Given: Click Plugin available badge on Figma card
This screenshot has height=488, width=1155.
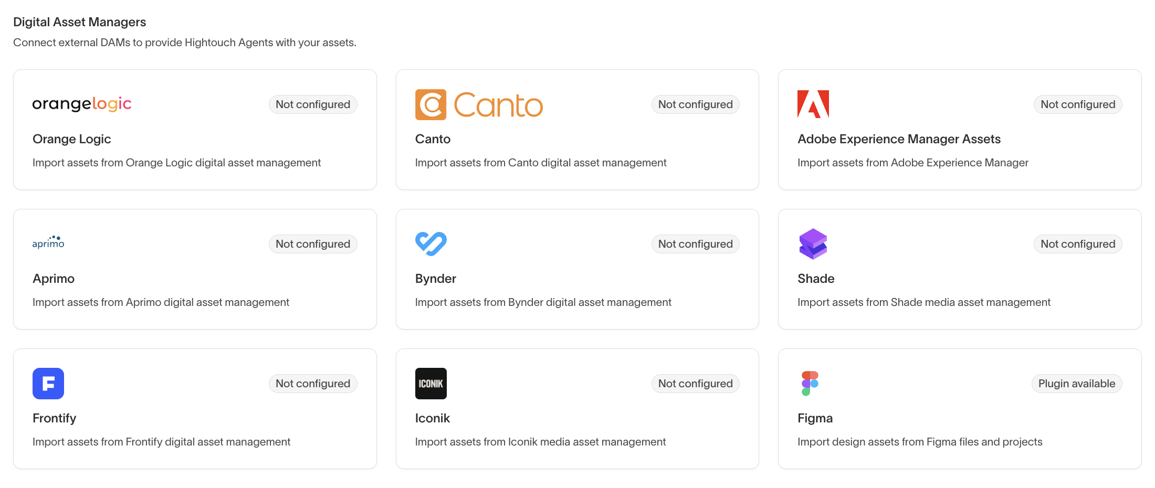Looking at the screenshot, I should point(1077,384).
